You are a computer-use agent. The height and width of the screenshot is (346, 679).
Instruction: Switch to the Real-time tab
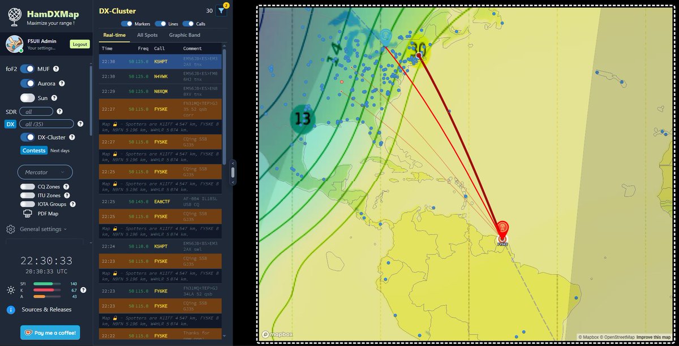tap(113, 35)
